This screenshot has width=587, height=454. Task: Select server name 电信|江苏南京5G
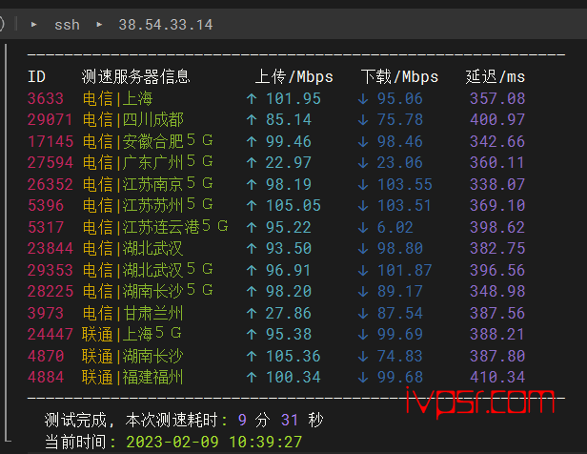coord(148,184)
